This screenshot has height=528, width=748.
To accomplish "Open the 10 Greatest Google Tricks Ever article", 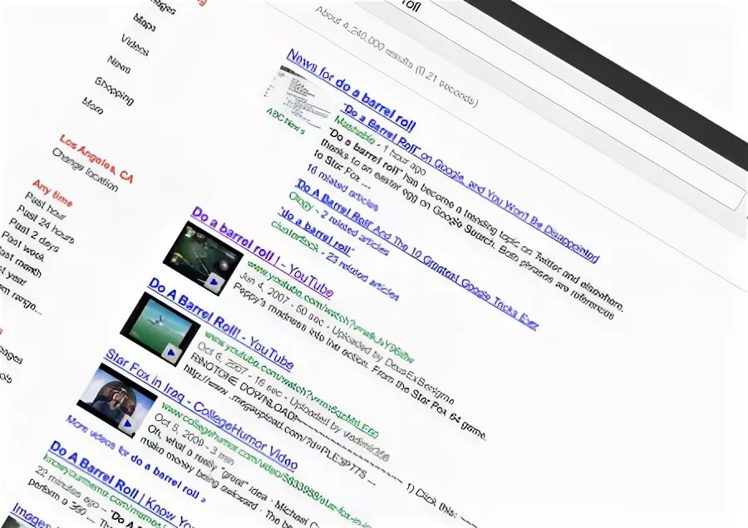I will 416,254.
